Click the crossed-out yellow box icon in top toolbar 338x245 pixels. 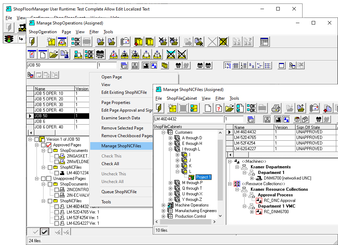[223, 42]
